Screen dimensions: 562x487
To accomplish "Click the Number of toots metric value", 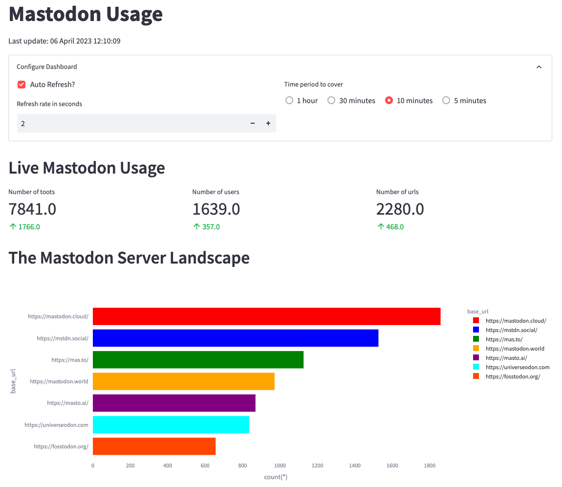I will 32,209.
